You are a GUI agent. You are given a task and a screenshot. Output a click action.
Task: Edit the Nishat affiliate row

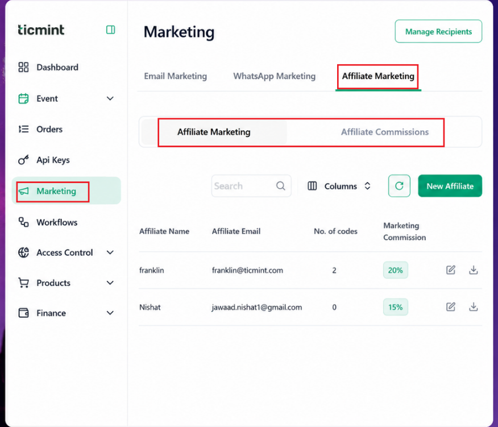(451, 307)
